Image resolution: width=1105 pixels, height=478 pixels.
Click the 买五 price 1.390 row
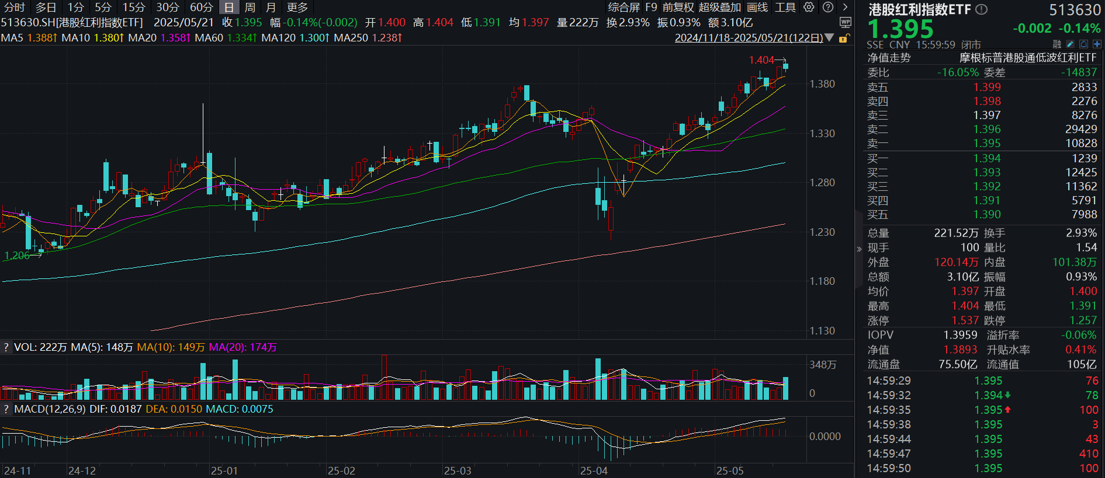pos(982,214)
